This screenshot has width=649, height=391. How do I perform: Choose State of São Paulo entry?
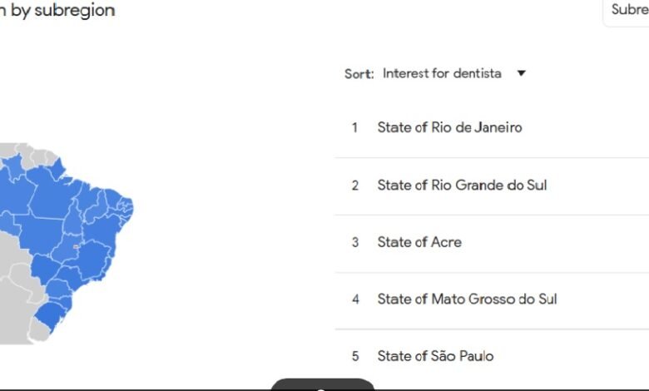[x=435, y=356]
